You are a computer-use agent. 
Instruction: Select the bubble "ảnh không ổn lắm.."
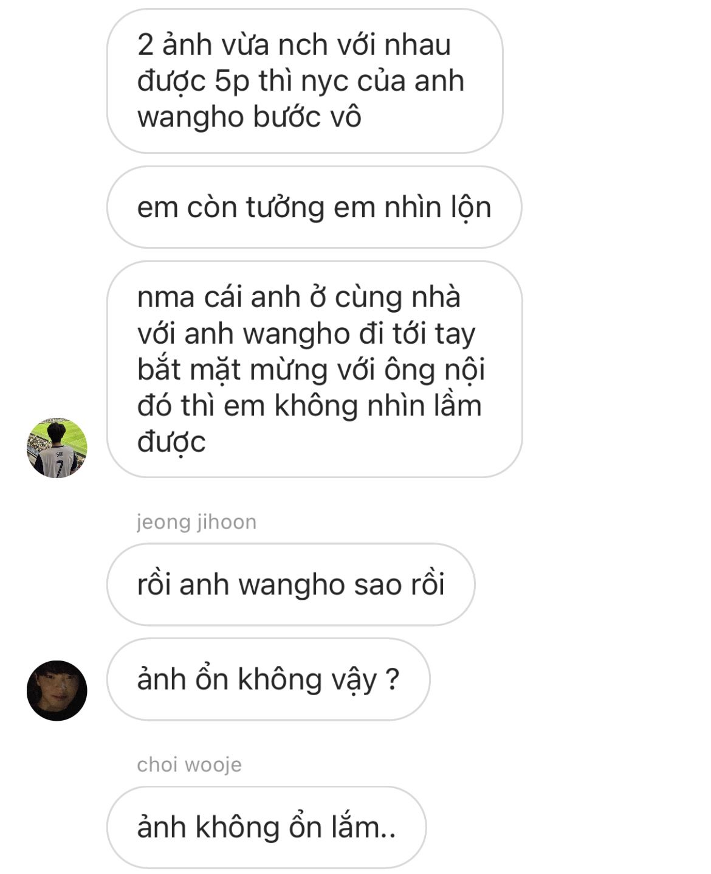[266, 827]
